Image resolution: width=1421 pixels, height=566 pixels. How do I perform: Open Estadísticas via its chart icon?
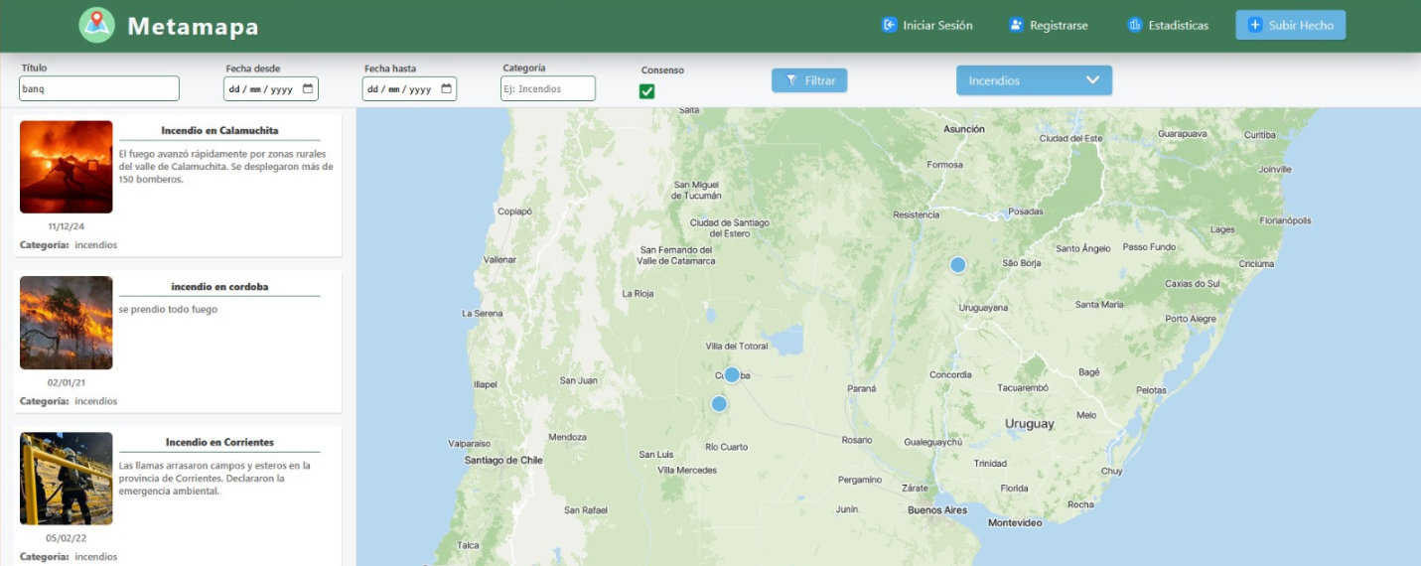(1135, 25)
